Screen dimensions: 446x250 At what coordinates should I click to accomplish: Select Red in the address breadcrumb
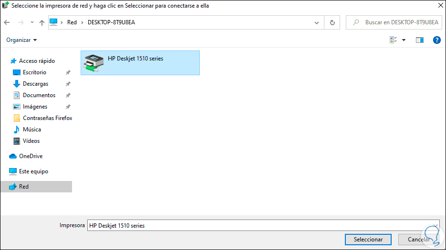pos(72,22)
